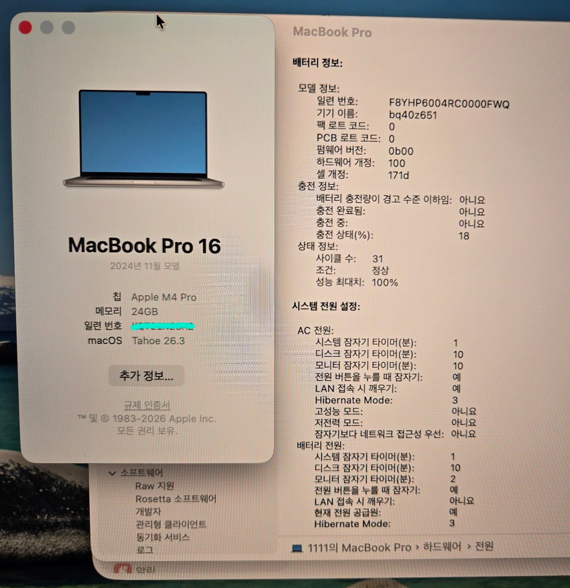Select 관리형 클라이언트 in the sidebar

(x=171, y=524)
